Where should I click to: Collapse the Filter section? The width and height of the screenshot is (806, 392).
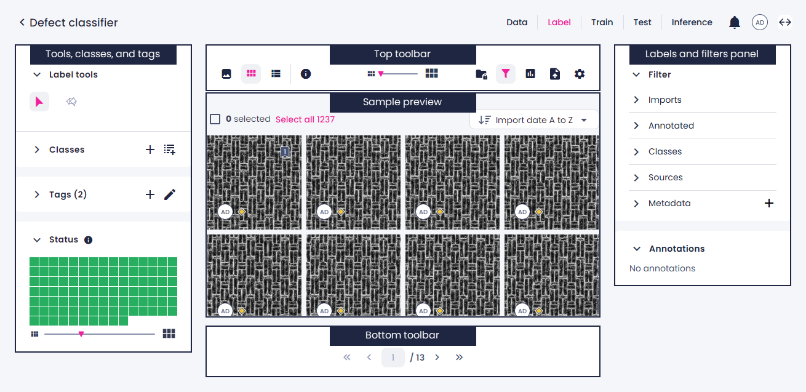(637, 74)
